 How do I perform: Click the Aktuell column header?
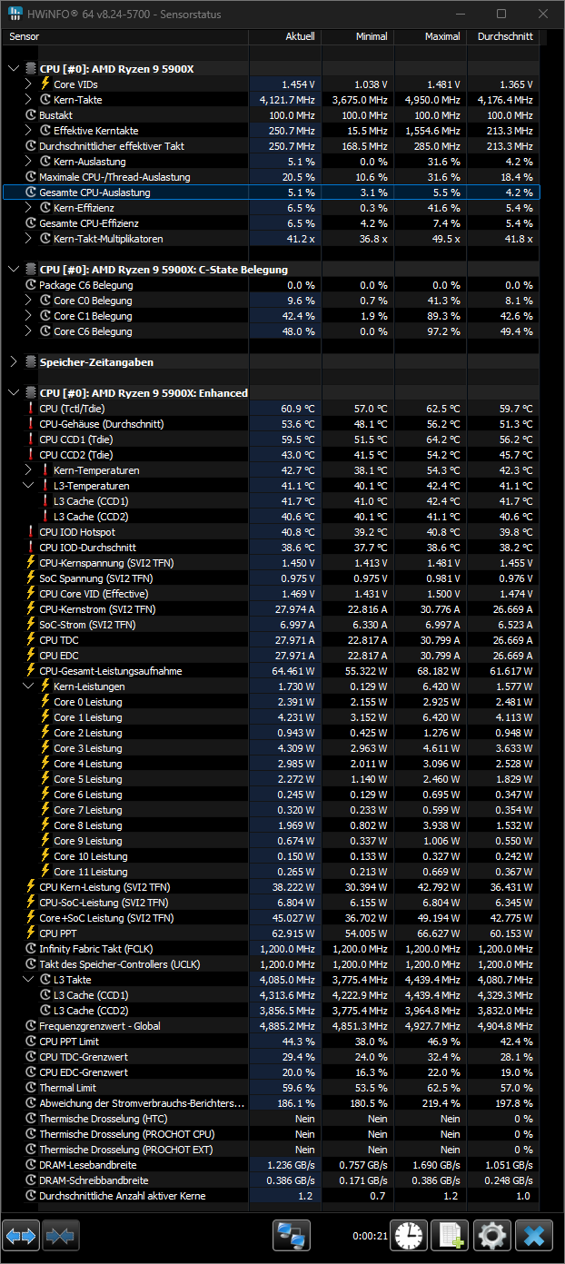(284, 37)
